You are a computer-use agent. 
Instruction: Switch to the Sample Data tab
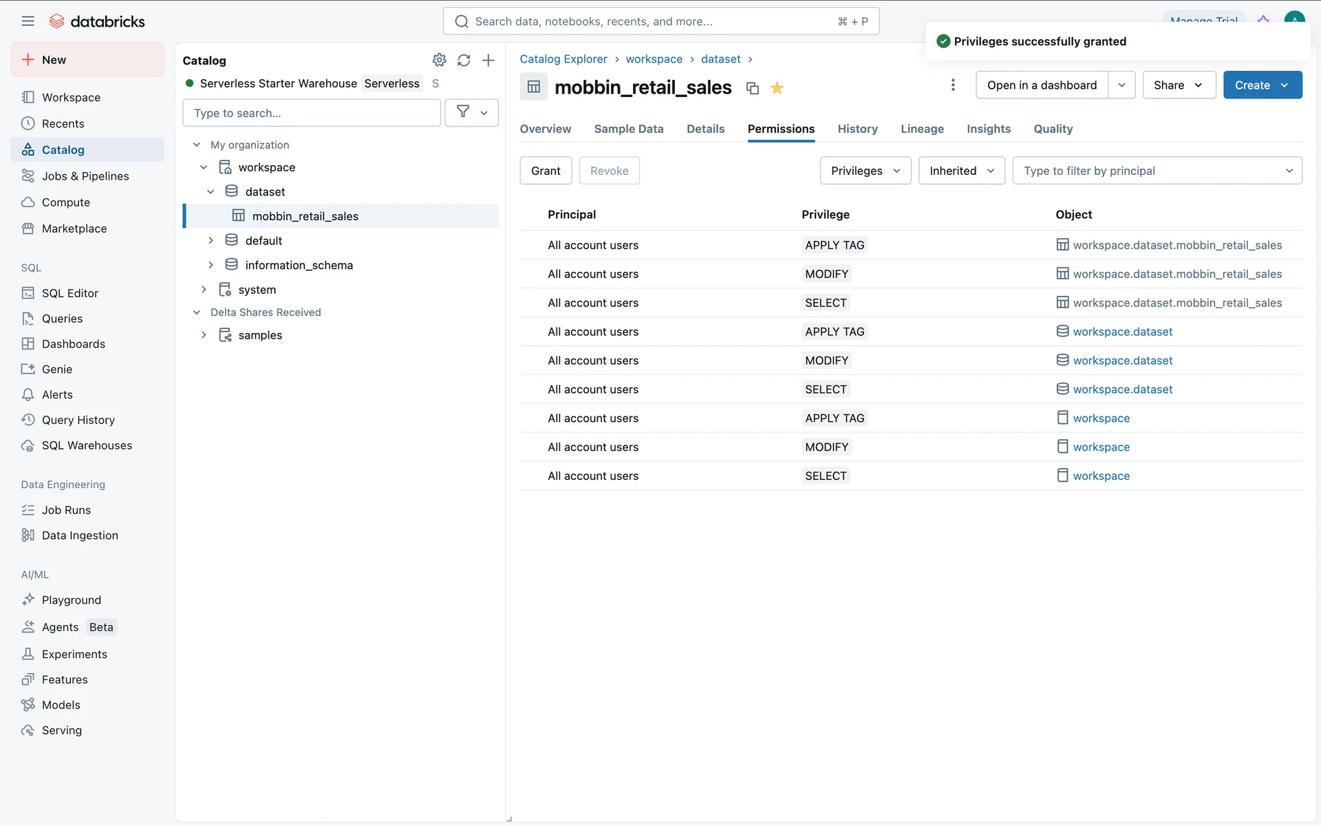tap(628, 129)
